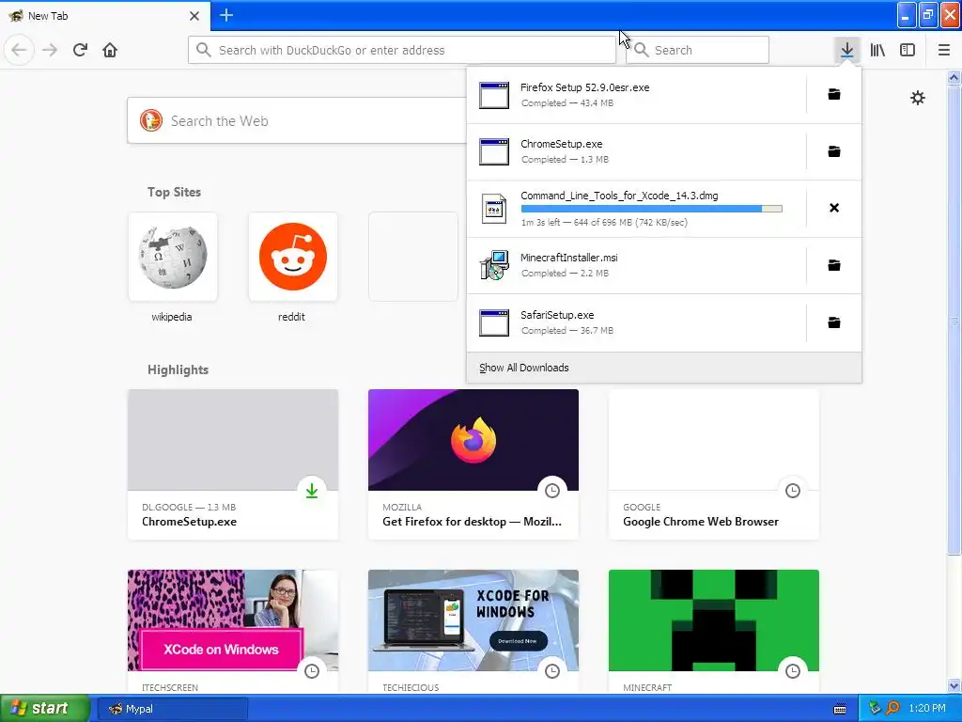The height and width of the screenshot is (722, 962).
Task: Open the SafariSetup.exe download entry
Action: pos(636,323)
